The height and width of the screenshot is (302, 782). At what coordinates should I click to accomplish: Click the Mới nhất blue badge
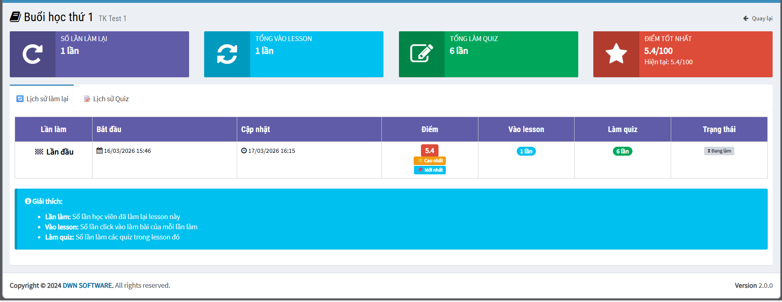point(430,170)
